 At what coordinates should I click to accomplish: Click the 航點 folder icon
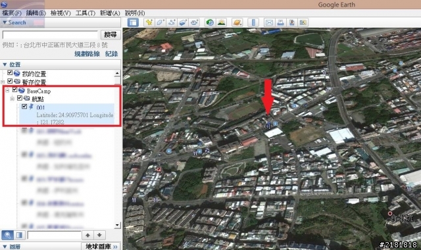click(26, 98)
